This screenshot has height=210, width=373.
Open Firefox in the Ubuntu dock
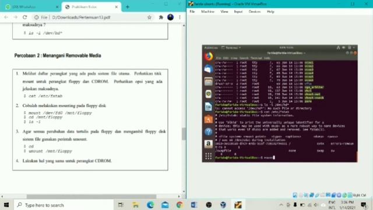[209, 57]
